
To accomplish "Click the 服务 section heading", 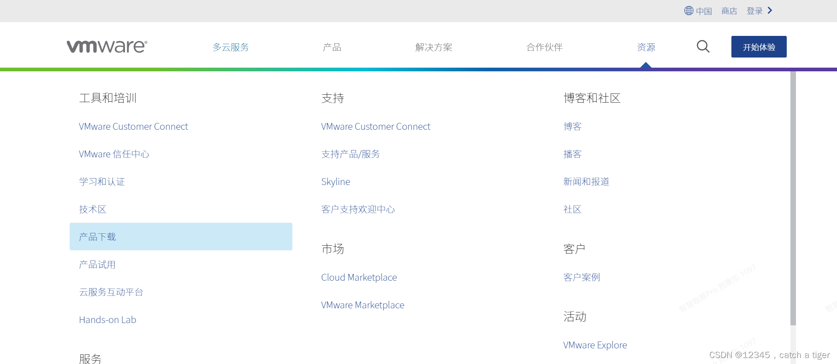I will [x=90, y=358].
